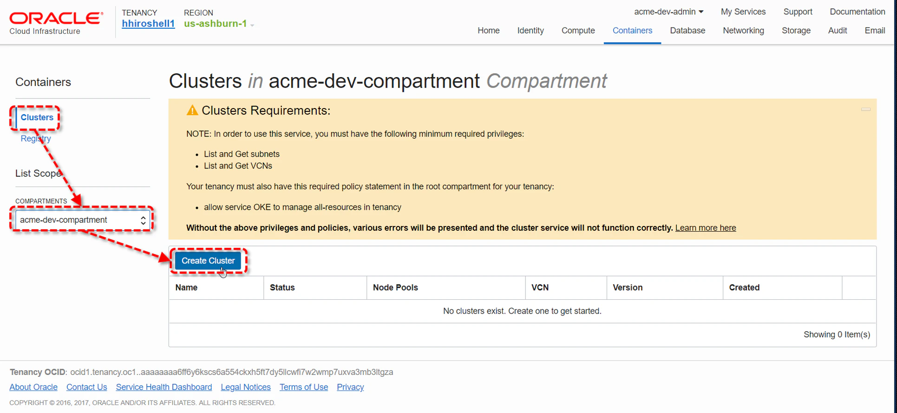Open the acme-dev-admin user dropdown

point(668,12)
